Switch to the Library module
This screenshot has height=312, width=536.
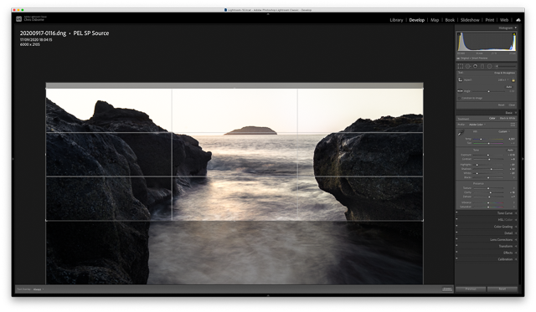pyautogui.click(x=396, y=20)
